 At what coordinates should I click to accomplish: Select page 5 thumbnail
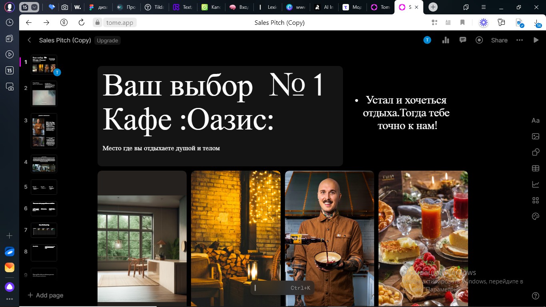tap(44, 187)
